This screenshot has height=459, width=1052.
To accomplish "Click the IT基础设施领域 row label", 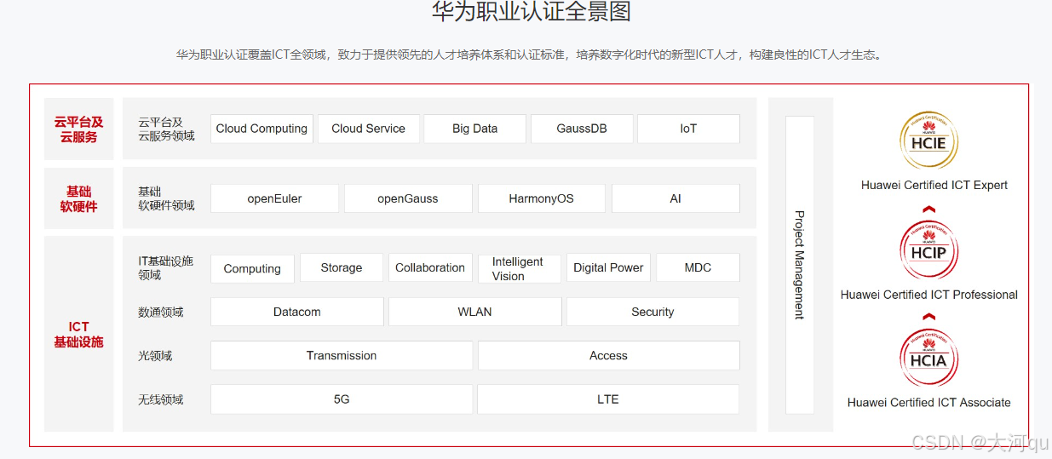I will 166,268.
